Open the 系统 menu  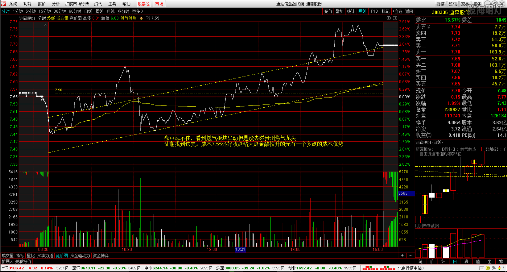13,4
